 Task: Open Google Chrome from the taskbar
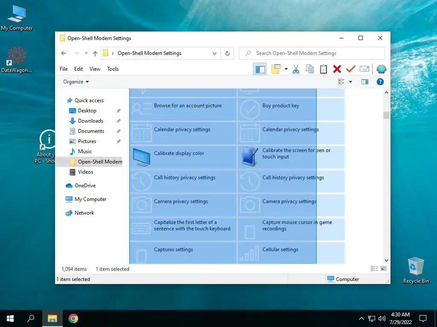(73, 318)
